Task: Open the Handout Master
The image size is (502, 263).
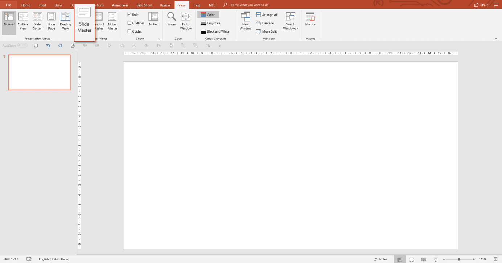Action: point(99,21)
